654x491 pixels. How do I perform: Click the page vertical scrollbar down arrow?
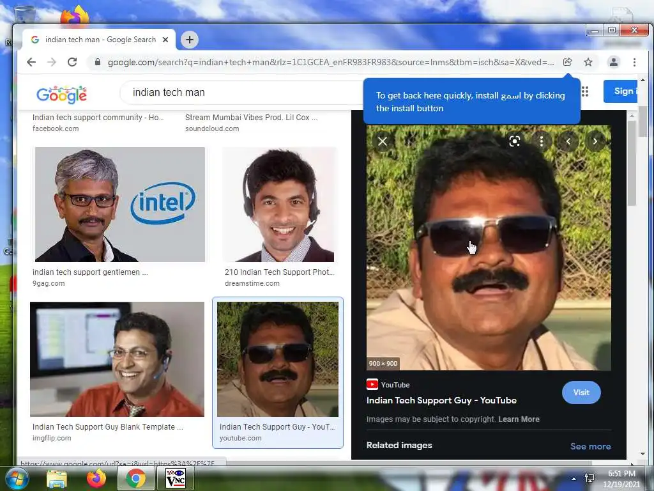coord(643,454)
